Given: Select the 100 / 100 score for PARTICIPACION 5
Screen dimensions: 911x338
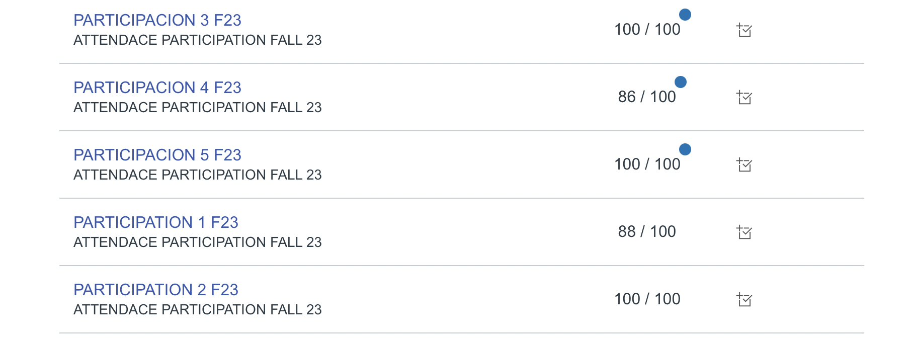Looking at the screenshot, I should coord(647,164).
